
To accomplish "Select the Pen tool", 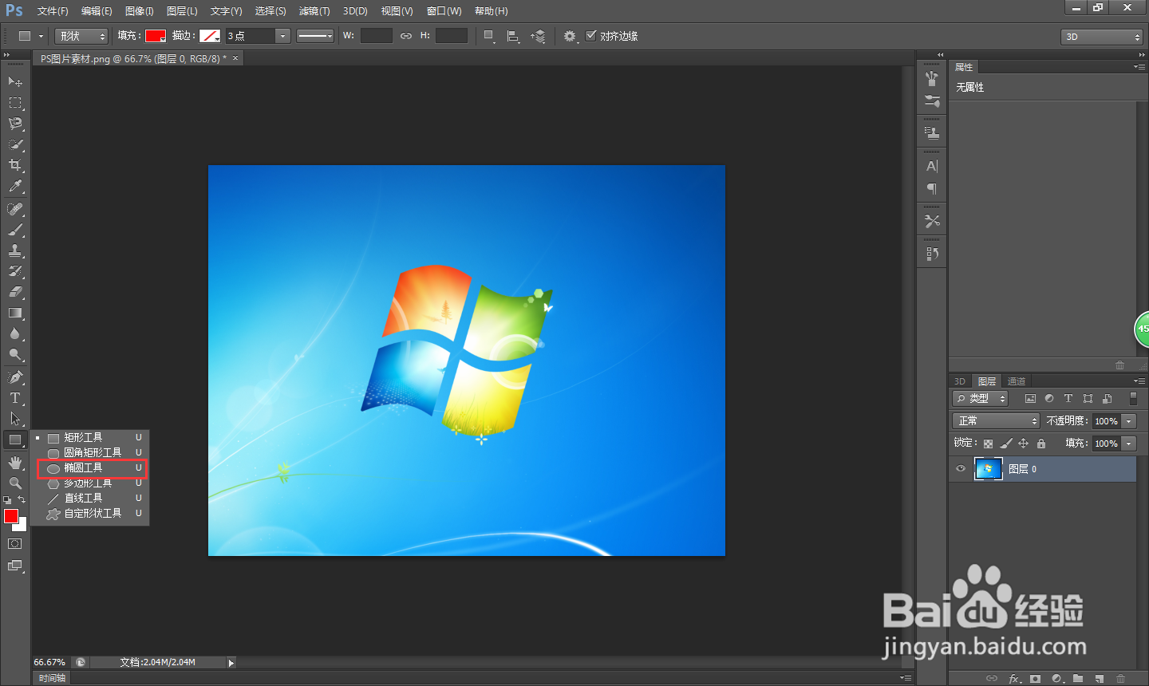I will (x=15, y=377).
